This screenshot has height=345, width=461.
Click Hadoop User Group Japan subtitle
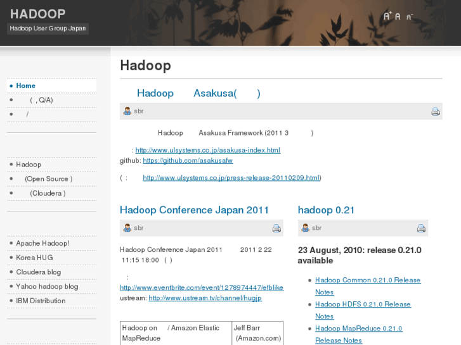pos(48,28)
